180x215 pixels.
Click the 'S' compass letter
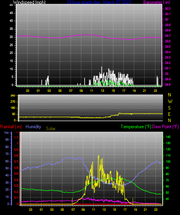click(169, 108)
